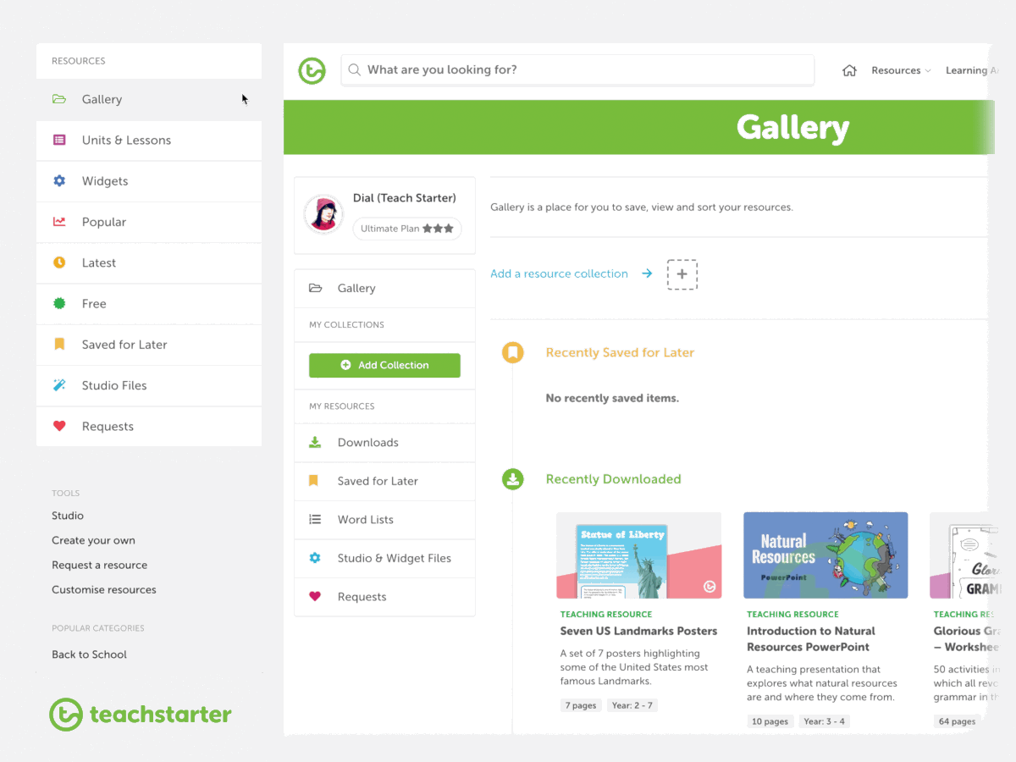This screenshot has width=1016, height=762.
Task: Open Studio & Widget Files in My Resources
Action: (x=384, y=559)
